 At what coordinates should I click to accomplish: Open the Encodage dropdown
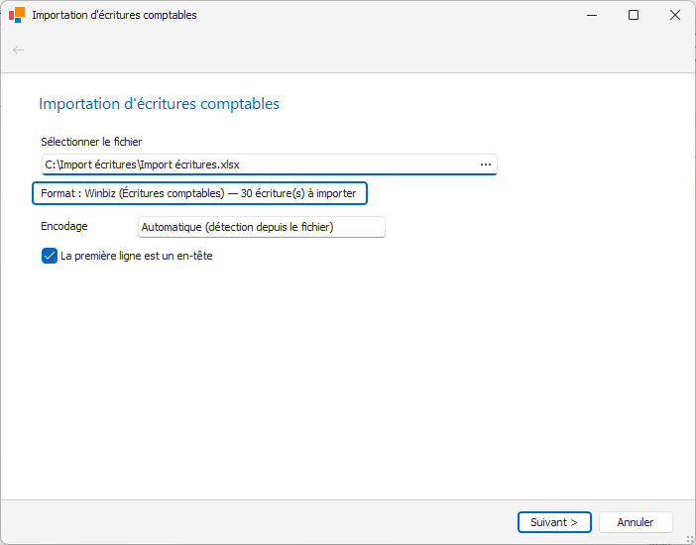click(x=261, y=227)
